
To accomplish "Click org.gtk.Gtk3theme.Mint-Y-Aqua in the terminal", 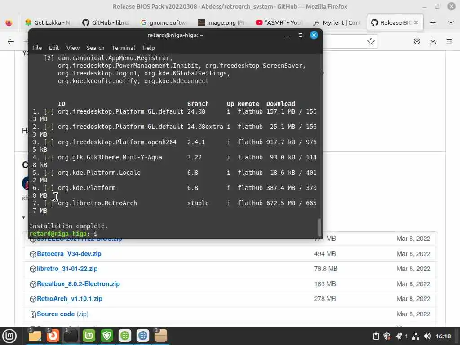I will click(110, 157).
